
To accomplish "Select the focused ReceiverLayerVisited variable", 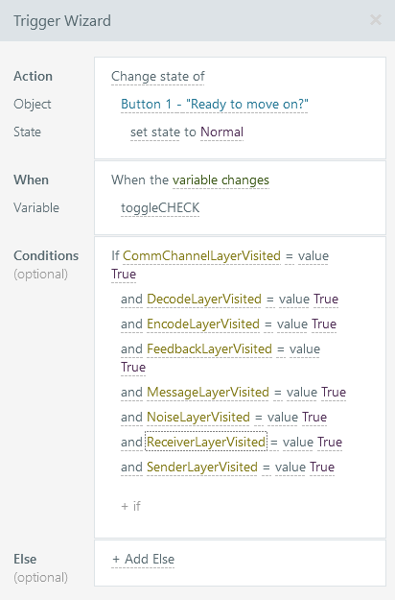I will click(206, 442).
